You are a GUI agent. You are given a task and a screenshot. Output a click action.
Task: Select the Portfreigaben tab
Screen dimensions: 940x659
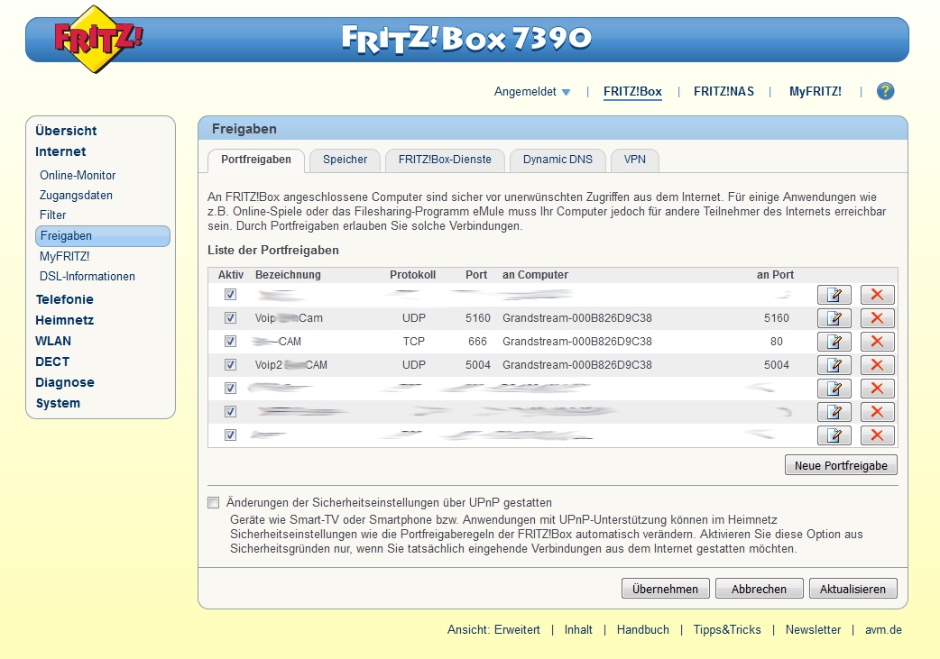(256, 160)
